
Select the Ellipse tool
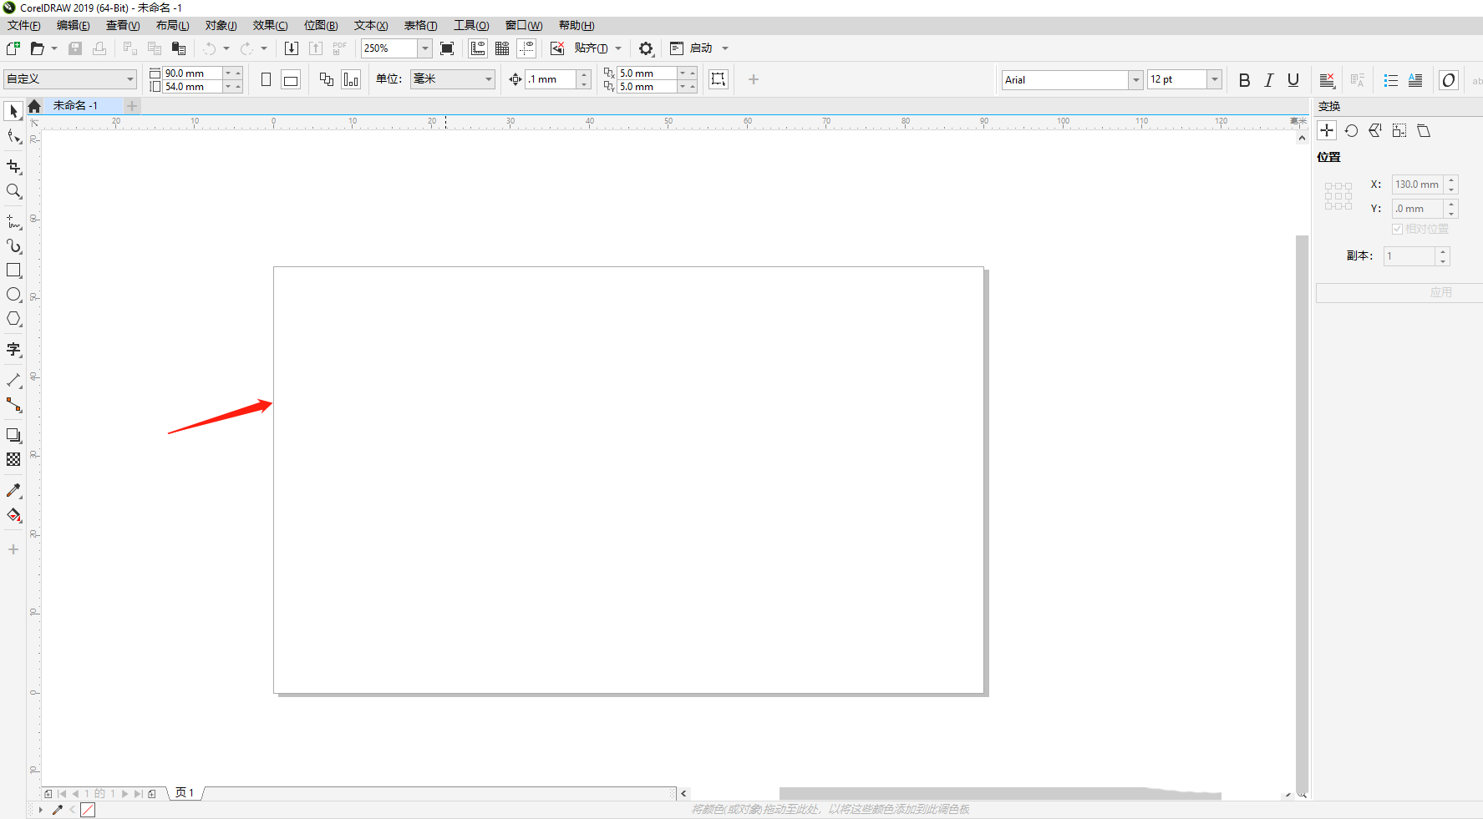13,294
